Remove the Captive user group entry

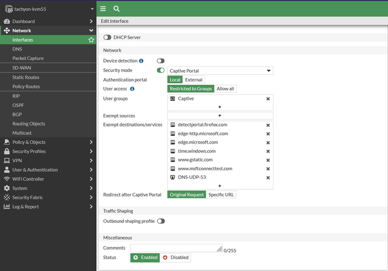[x=268, y=99]
